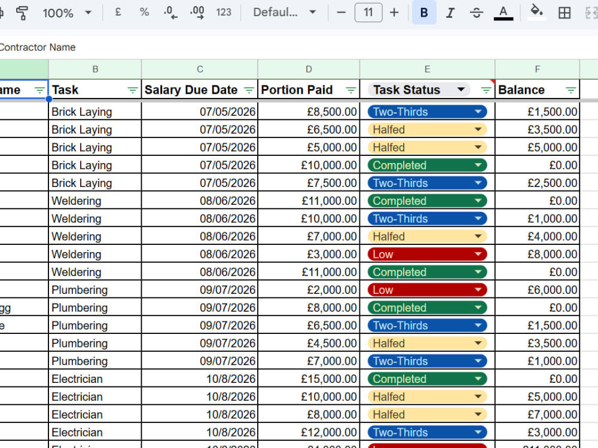Select the £7,000.00 balance cell
The width and height of the screenshot is (598, 448).
click(x=538, y=415)
